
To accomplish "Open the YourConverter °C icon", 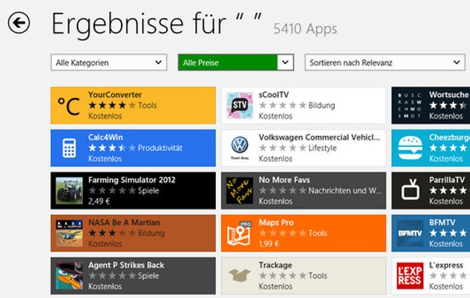I will click(x=68, y=105).
